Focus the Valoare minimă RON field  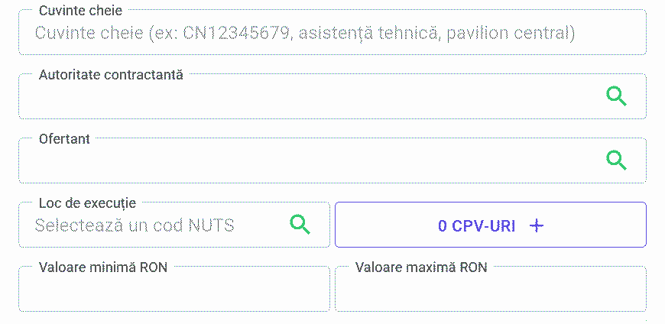174,292
